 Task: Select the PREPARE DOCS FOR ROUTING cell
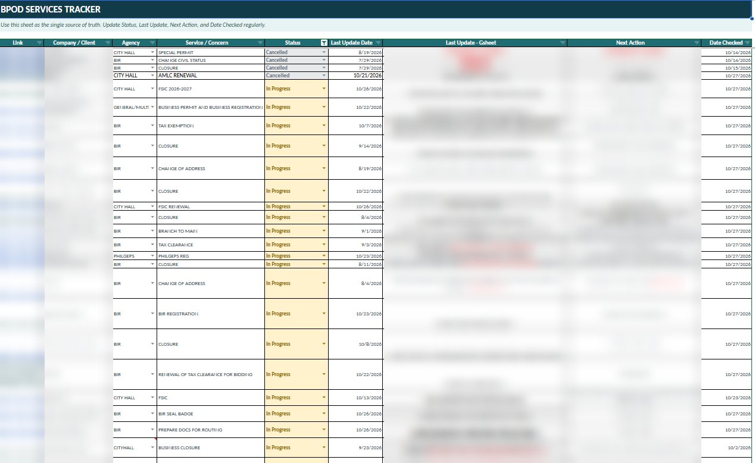[x=211, y=430]
